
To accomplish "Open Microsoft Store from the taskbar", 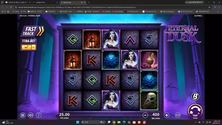I will click(134, 122).
